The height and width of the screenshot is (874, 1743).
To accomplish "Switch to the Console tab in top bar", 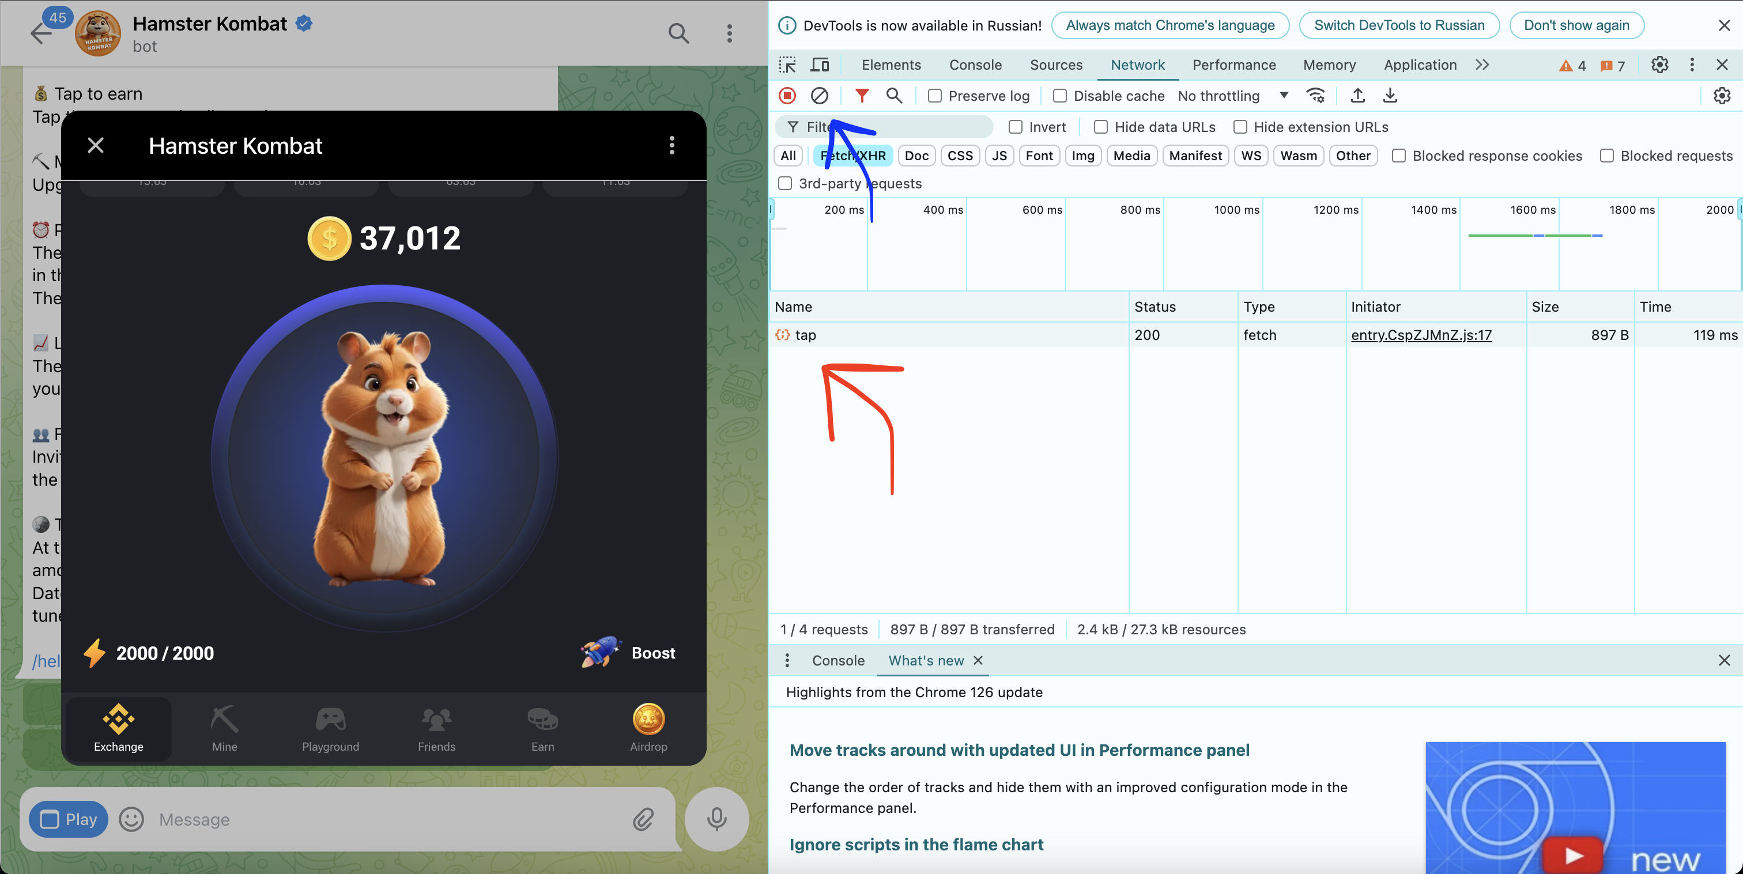I will pyautogui.click(x=975, y=65).
